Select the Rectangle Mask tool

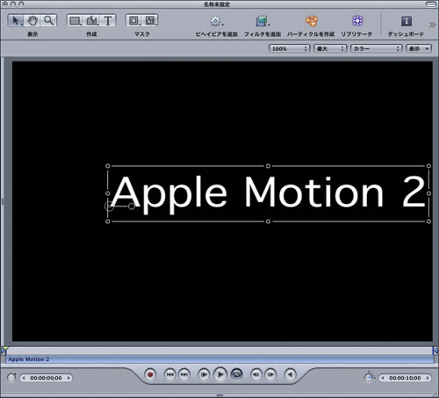pyautogui.click(x=134, y=21)
